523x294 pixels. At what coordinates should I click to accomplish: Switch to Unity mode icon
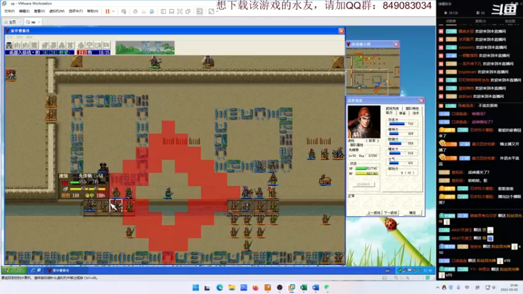188,11
